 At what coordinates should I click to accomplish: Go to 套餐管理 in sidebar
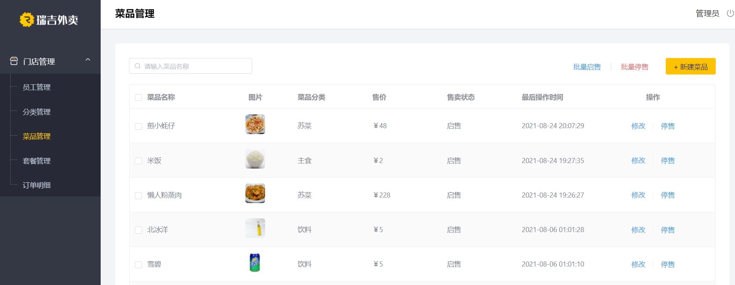tap(37, 161)
